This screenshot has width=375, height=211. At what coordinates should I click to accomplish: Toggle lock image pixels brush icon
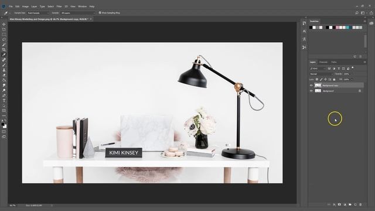(x=321, y=80)
